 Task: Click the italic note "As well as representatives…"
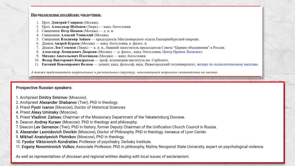[x=103, y=156]
